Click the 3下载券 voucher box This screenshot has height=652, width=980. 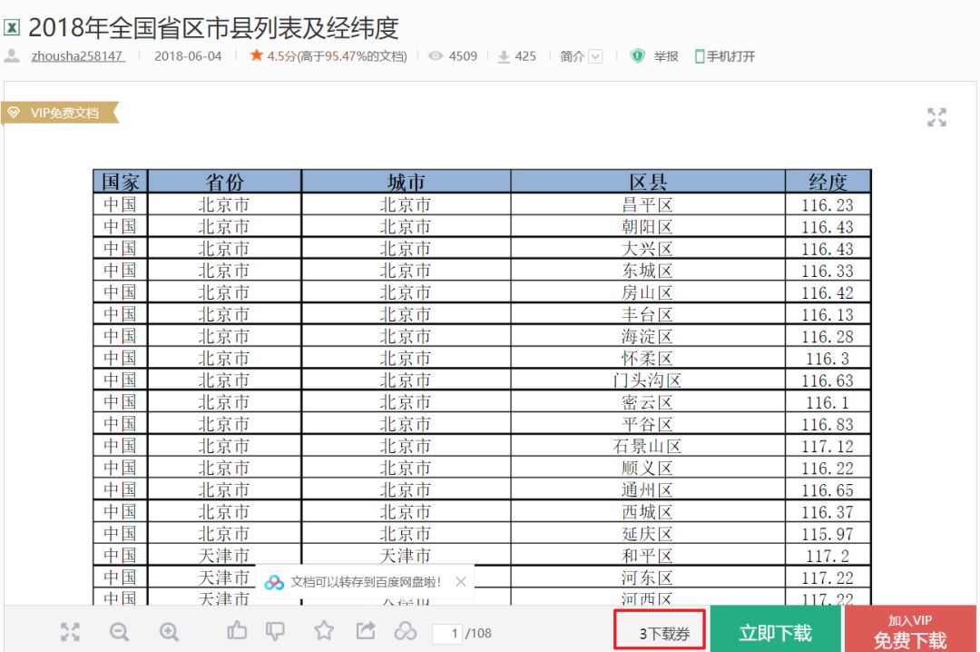660,629
